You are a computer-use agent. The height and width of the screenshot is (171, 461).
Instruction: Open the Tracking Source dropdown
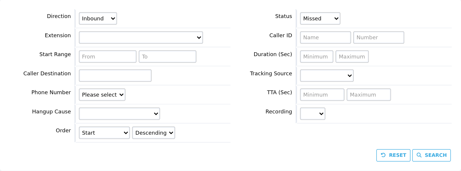[x=327, y=76]
